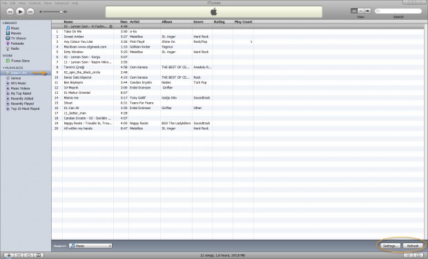
Task: Click the Tears For Fears artist cell
Action: pos(142,103)
